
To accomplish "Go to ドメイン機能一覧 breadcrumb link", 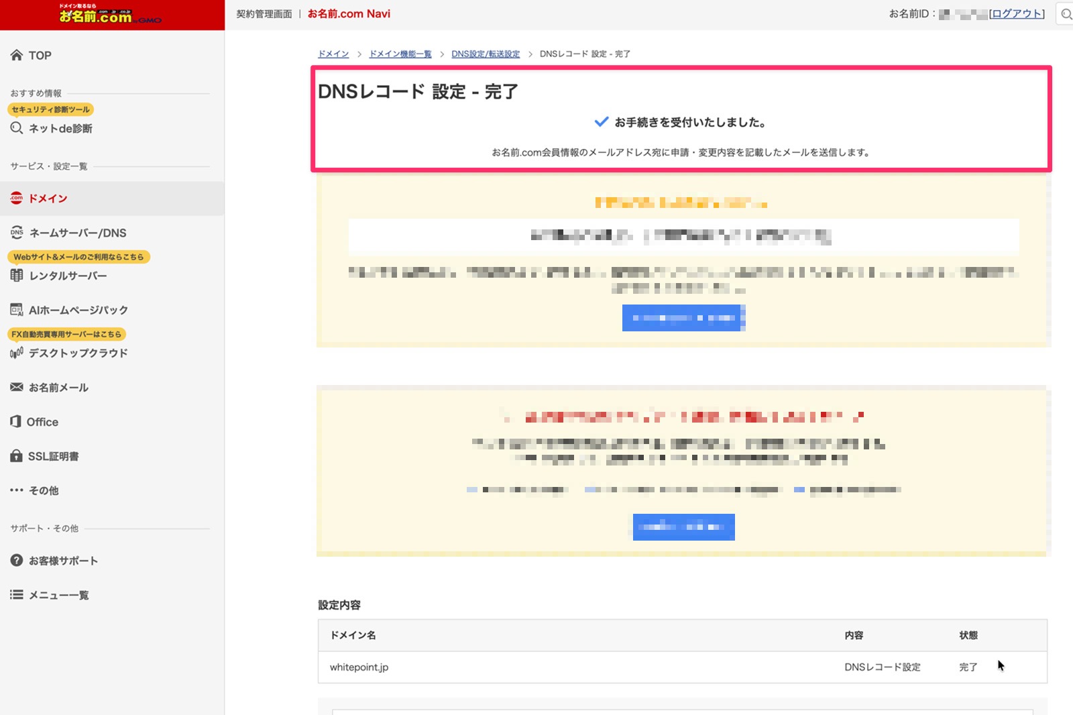I will click(400, 54).
